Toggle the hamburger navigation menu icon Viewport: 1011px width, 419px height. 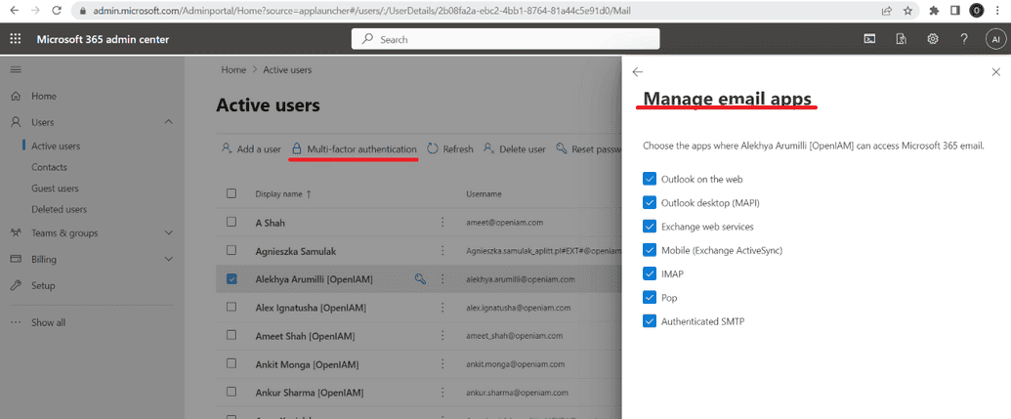[16, 70]
